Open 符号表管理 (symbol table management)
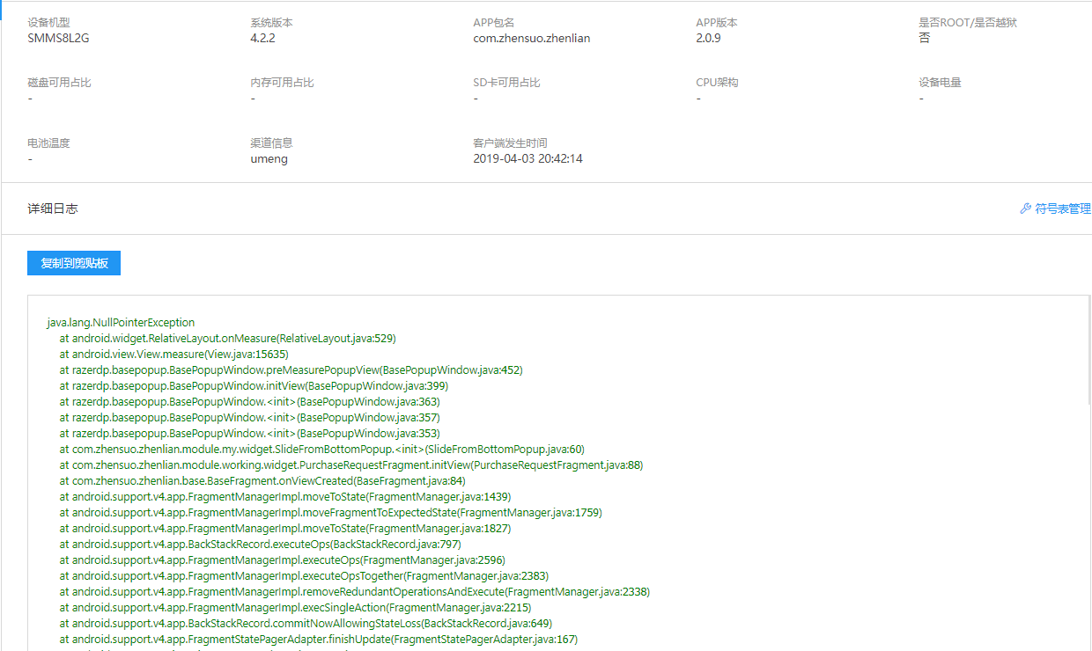This screenshot has height=651, width=1092. [x=1061, y=208]
